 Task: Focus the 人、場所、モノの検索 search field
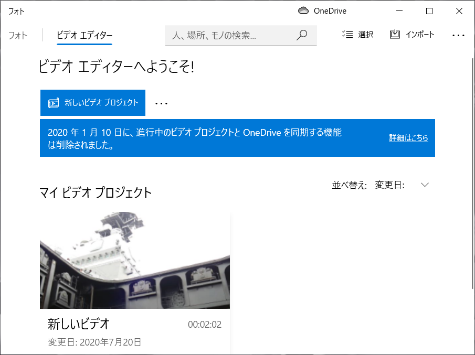[x=241, y=36]
